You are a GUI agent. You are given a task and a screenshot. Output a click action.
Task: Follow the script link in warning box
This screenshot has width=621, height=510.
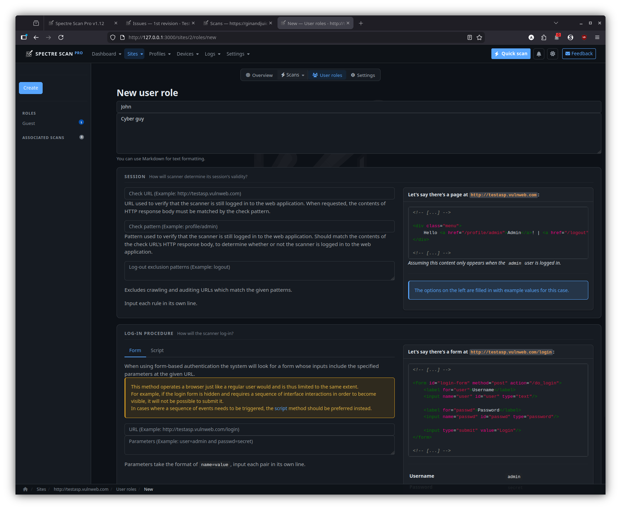click(281, 408)
